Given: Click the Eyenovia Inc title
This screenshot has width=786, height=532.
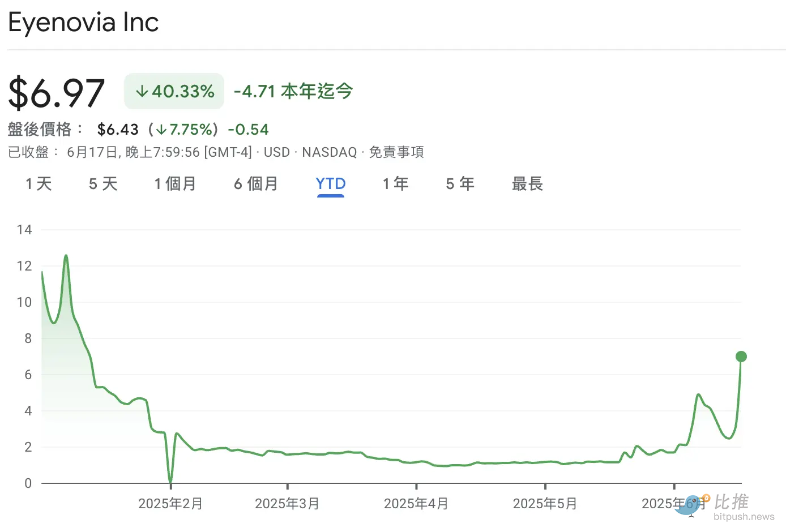Looking at the screenshot, I should 83,23.
